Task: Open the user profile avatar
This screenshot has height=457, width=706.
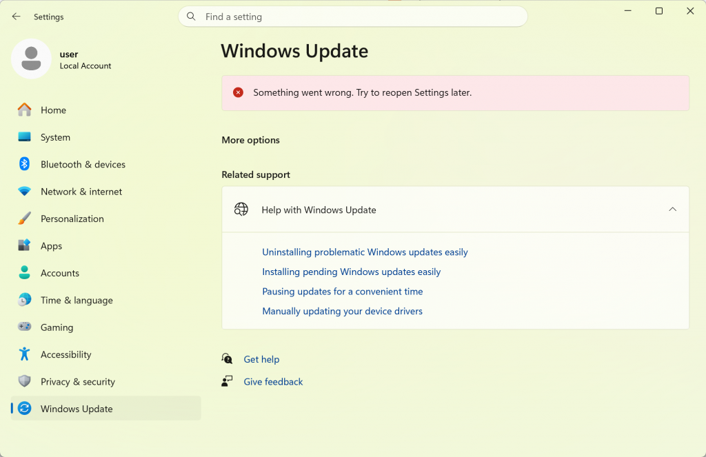Action: [31, 59]
